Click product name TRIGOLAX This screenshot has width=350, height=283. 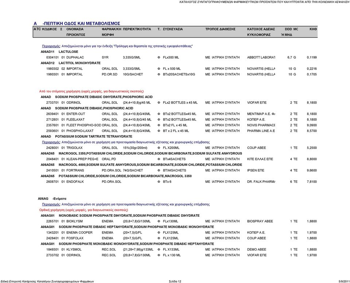(x=74, y=148)
